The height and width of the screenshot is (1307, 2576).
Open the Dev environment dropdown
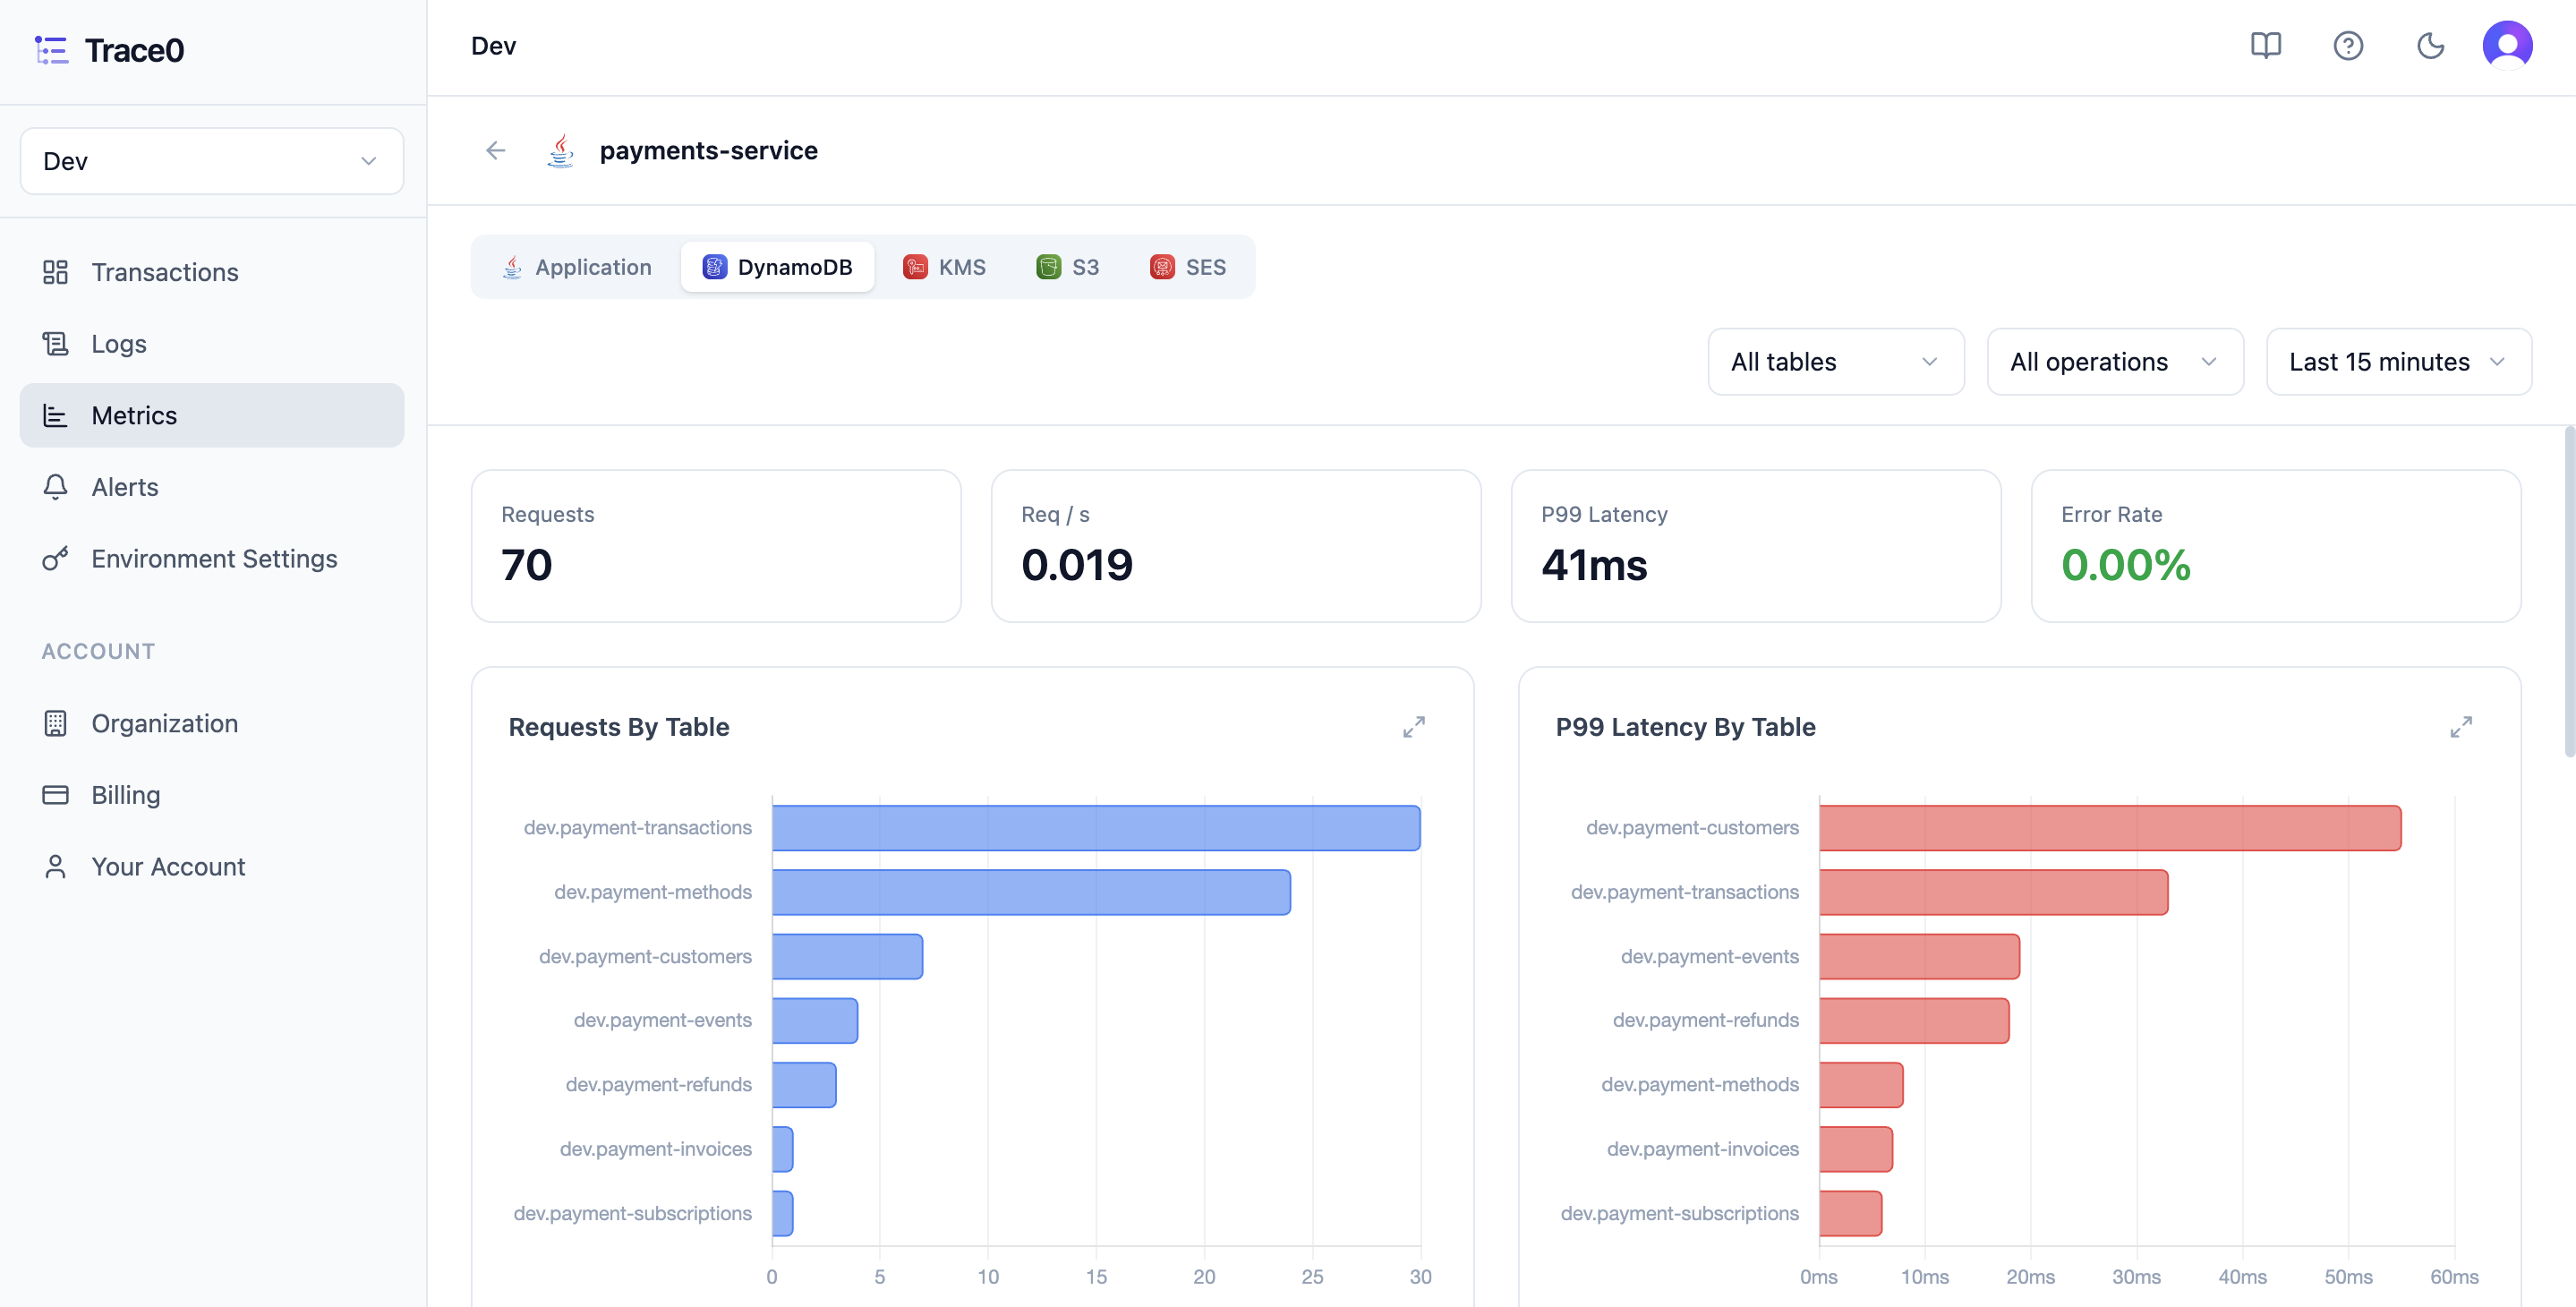click(x=212, y=161)
